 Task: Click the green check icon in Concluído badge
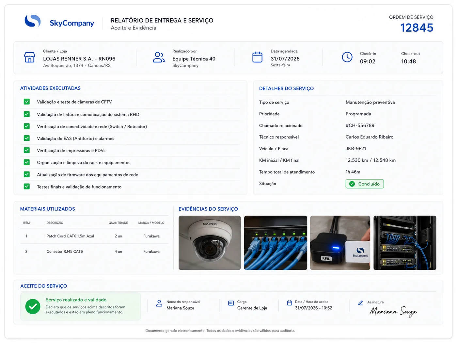[352, 184]
